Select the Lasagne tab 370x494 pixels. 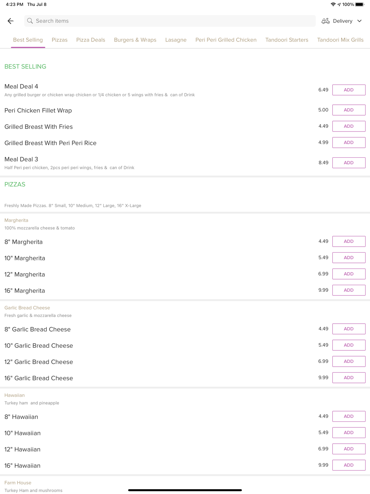coord(176,40)
